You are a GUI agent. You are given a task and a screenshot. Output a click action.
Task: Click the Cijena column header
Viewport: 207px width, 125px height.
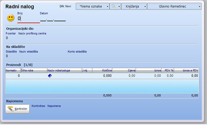[x=124, y=70]
